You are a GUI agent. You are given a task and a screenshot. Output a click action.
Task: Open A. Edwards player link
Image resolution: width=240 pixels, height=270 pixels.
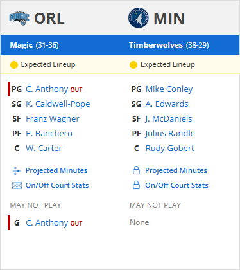[x=167, y=104]
